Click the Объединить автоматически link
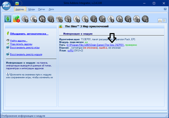The image size is (169, 118). click(29, 34)
